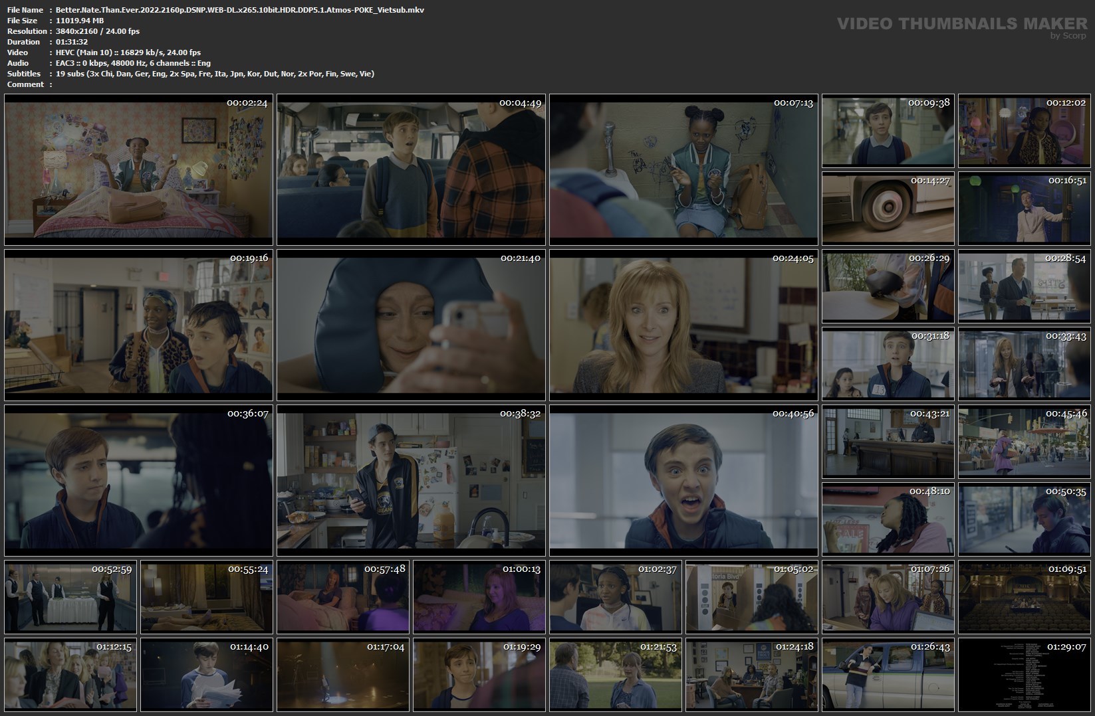
Task: Select the outdoor thumbnail at 01:21:53
Action: pos(616,675)
